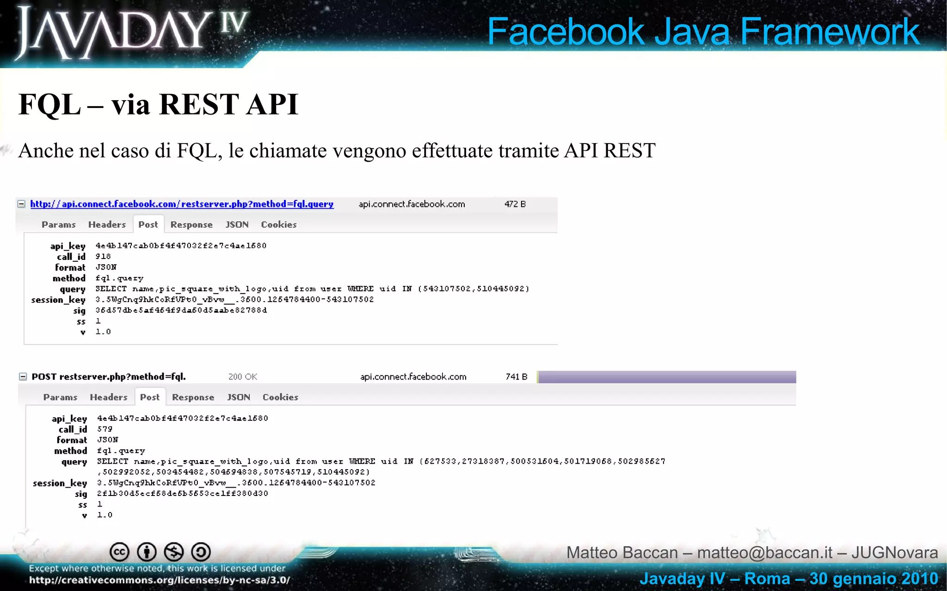
Task: Click Matteo Baccan email footer text
Action: point(752,553)
